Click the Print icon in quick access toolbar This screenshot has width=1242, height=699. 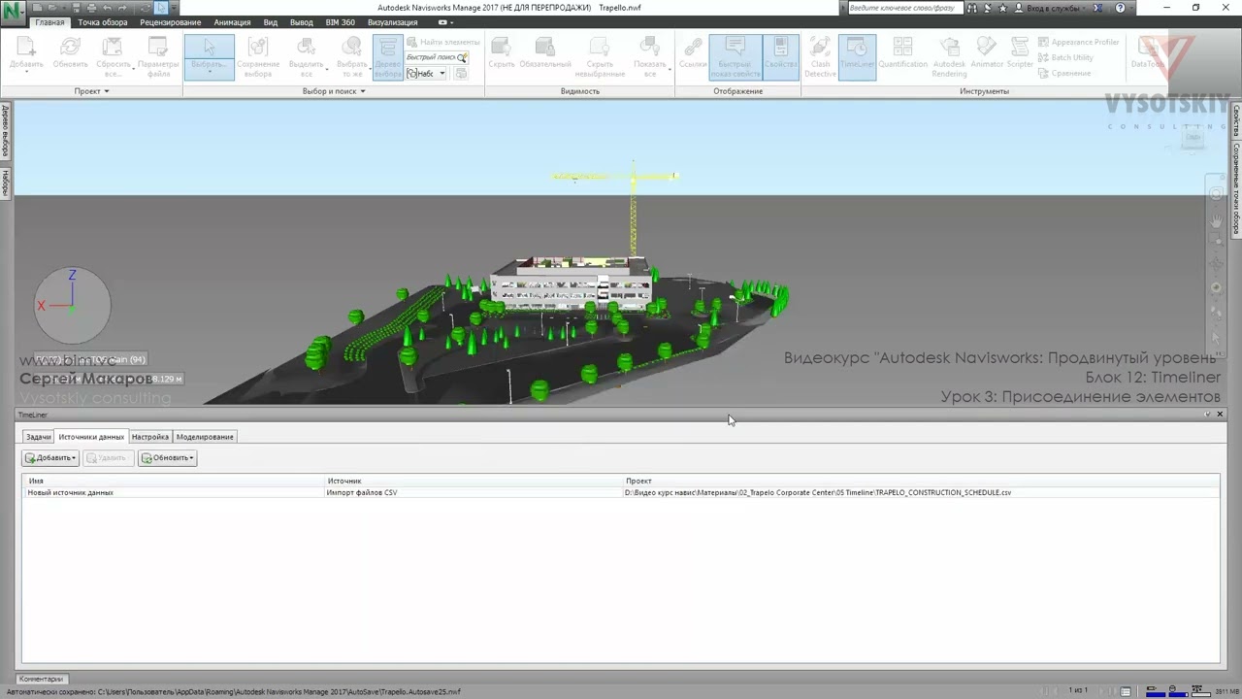click(91, 8)
